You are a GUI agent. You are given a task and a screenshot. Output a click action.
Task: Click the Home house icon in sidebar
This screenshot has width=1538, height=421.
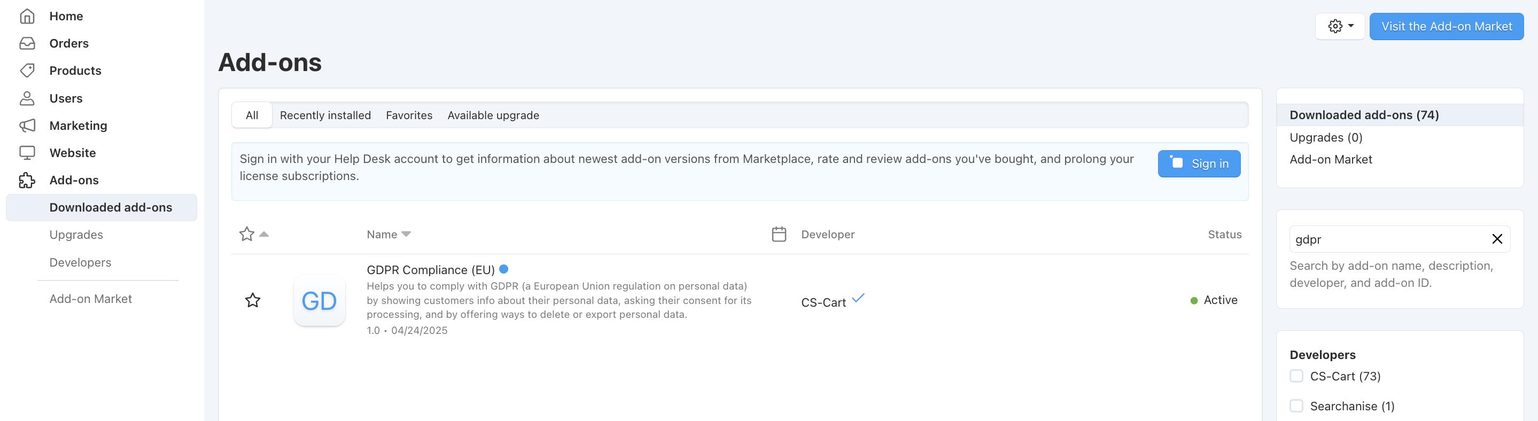[27, 16]
